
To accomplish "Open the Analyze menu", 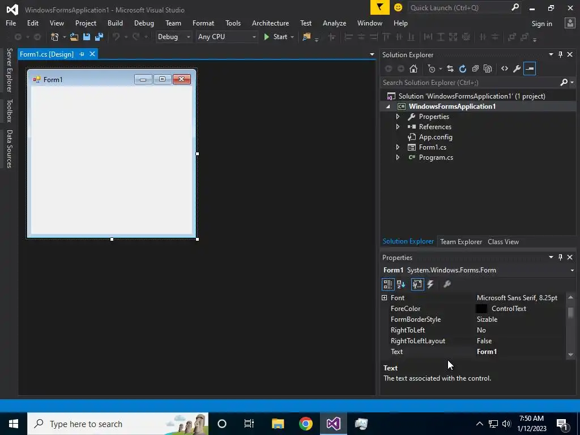I will click(x=334, y=23).
